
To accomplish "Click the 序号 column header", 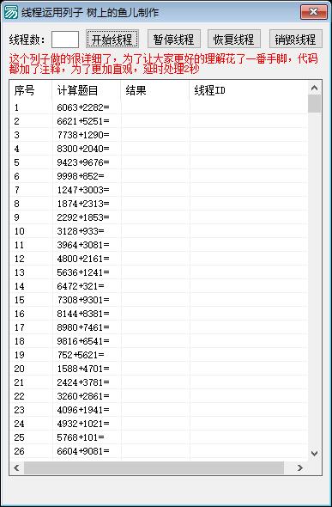I will click(31, 90).
